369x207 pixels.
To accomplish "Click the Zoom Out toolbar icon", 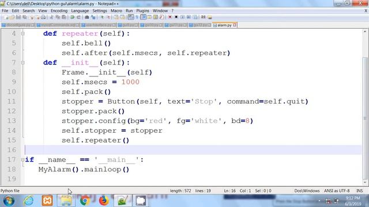I will [109, 17].
